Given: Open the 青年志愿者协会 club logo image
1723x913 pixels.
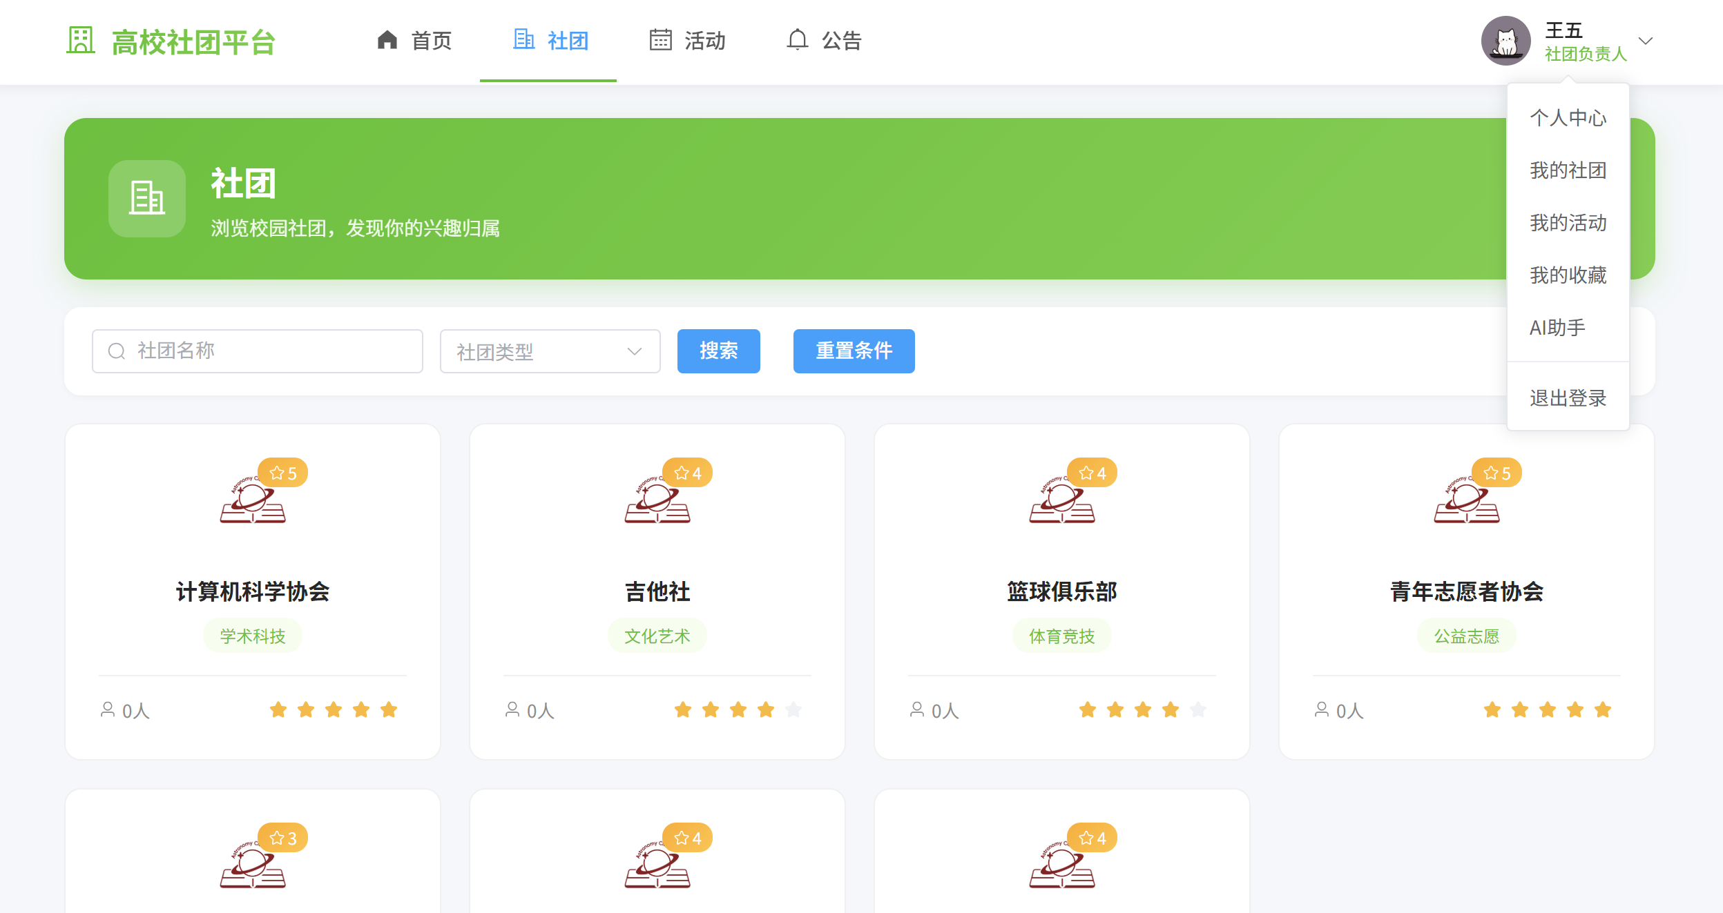Looking at the screenshot, I should [x=1467, y=500].
